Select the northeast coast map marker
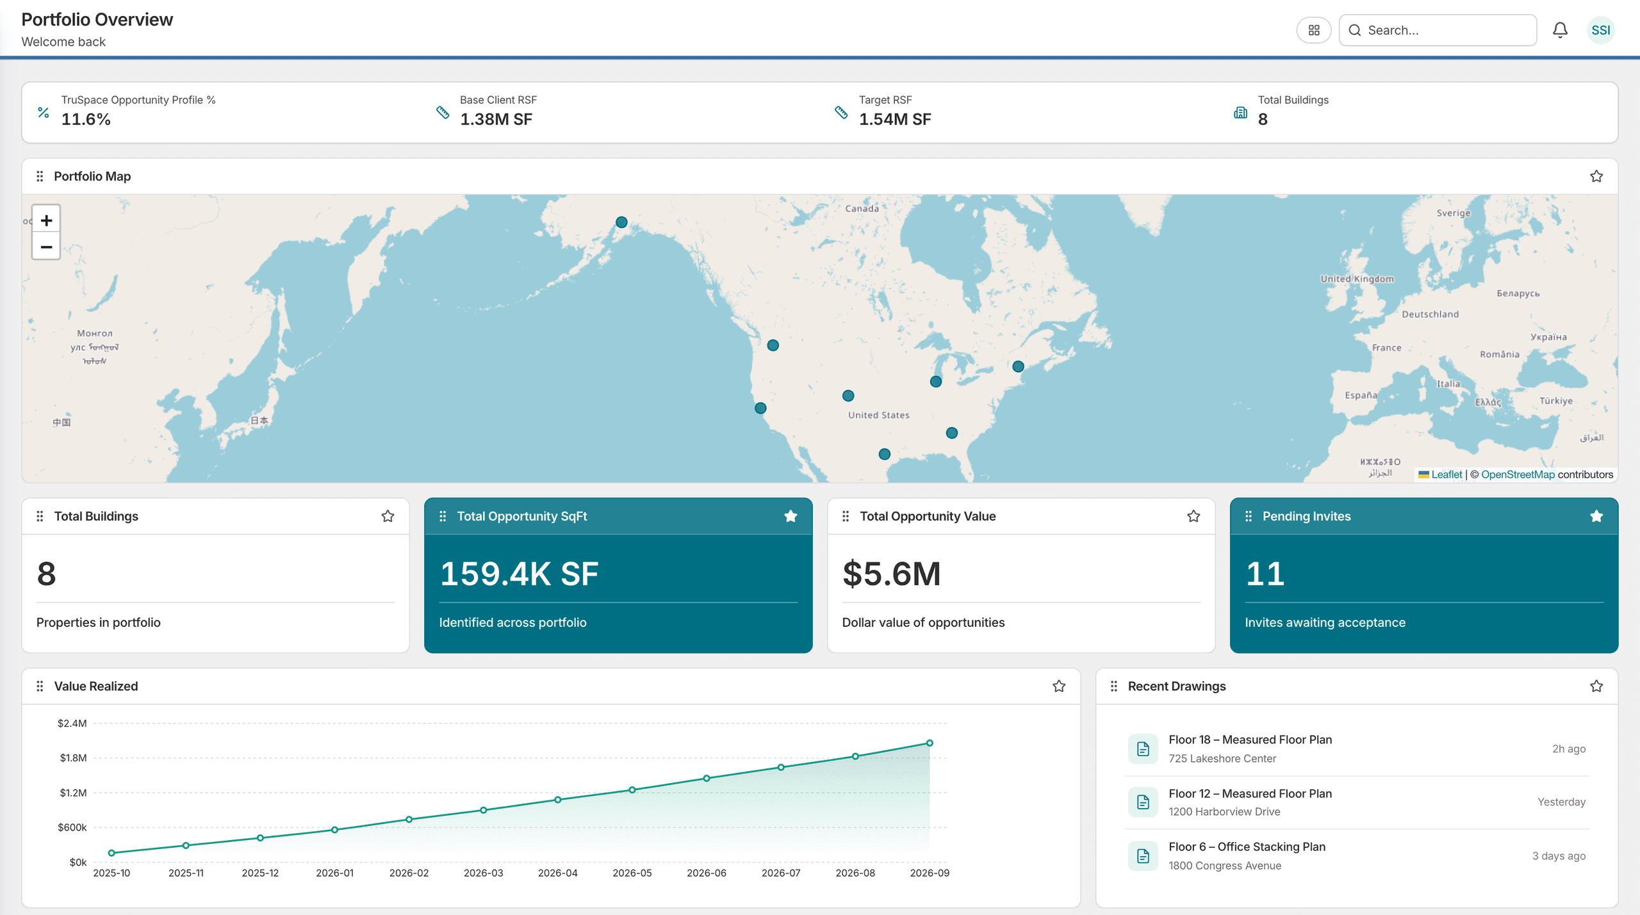 coord(1017,366)
